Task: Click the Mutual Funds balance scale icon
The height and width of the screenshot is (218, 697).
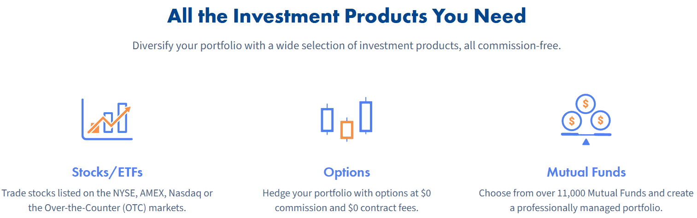Action: pyautogui.click(x=586, y=119)
